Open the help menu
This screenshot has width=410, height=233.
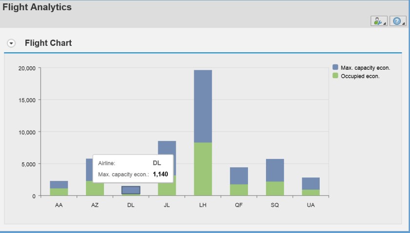coord(398,21)
